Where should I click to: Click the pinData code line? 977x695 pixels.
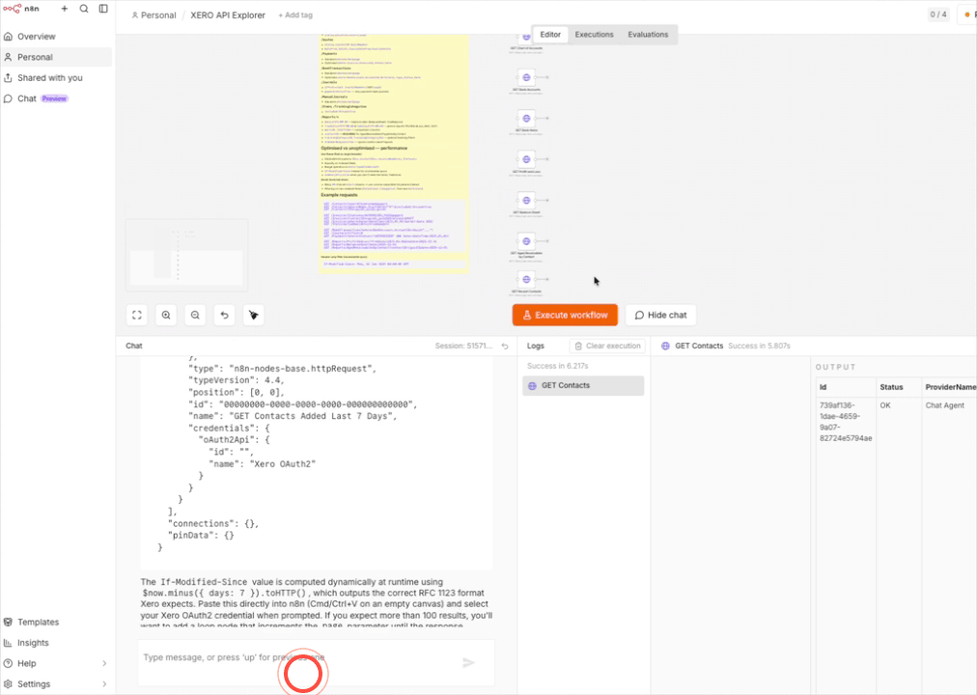click(201, 536)
